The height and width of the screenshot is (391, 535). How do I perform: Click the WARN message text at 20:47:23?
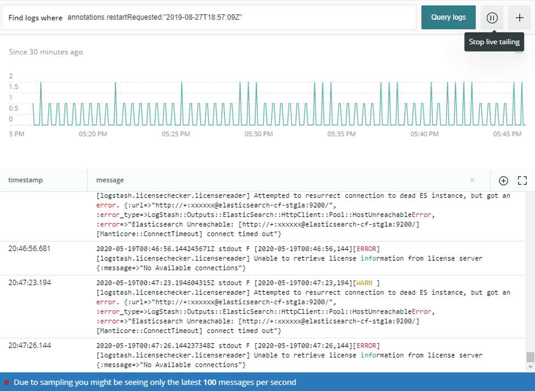click(x=303, y=307)
